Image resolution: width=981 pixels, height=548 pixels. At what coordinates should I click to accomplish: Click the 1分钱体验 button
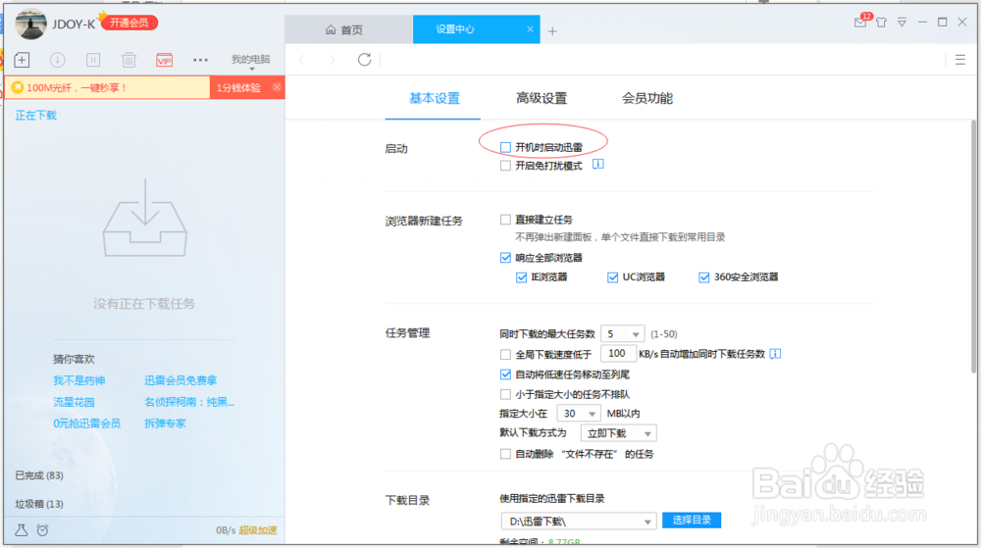click(x=238, y=87)
